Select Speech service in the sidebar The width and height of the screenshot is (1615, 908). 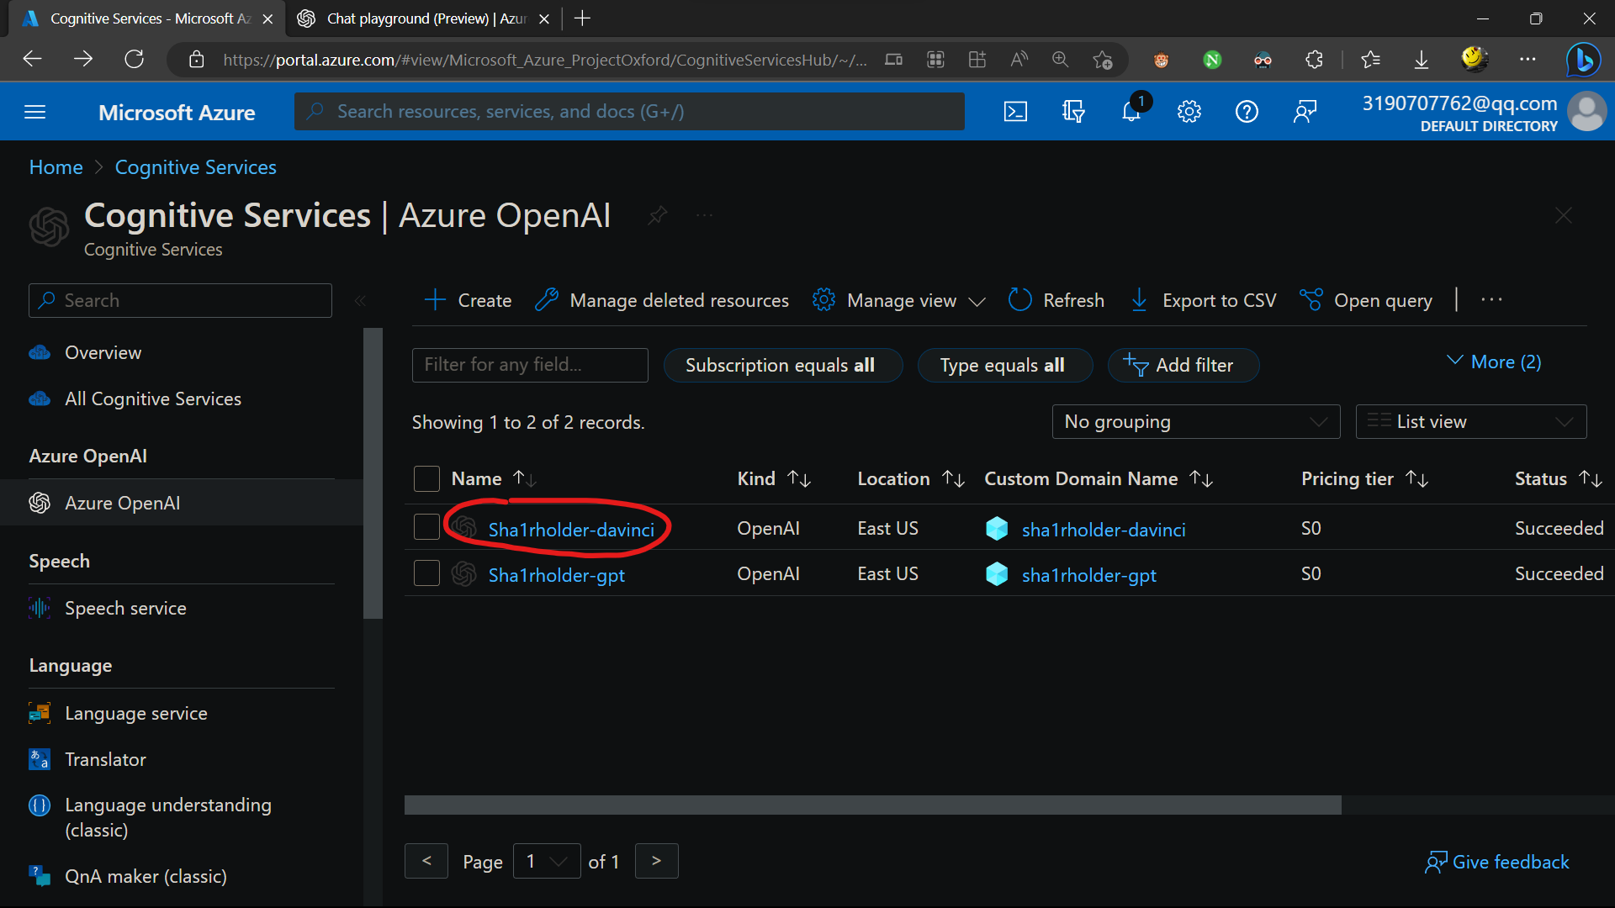point(125,608)
